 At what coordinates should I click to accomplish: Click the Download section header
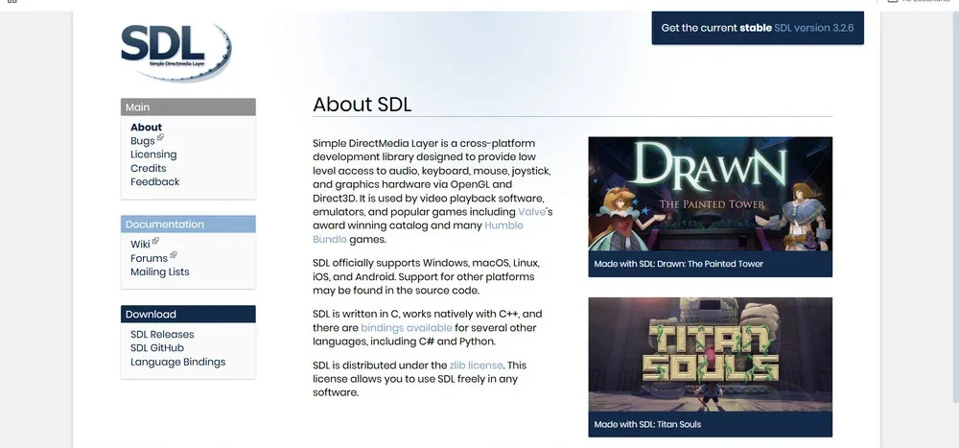188,314
